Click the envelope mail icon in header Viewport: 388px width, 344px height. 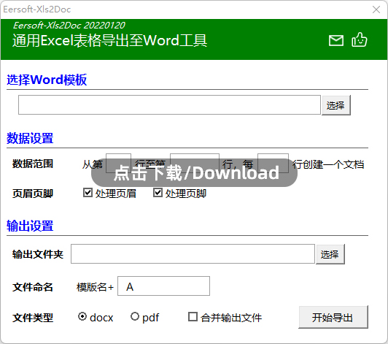click(x=336, y=40)
